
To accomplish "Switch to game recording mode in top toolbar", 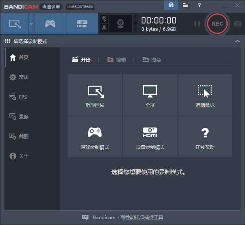I will click(x=50, y=24).
